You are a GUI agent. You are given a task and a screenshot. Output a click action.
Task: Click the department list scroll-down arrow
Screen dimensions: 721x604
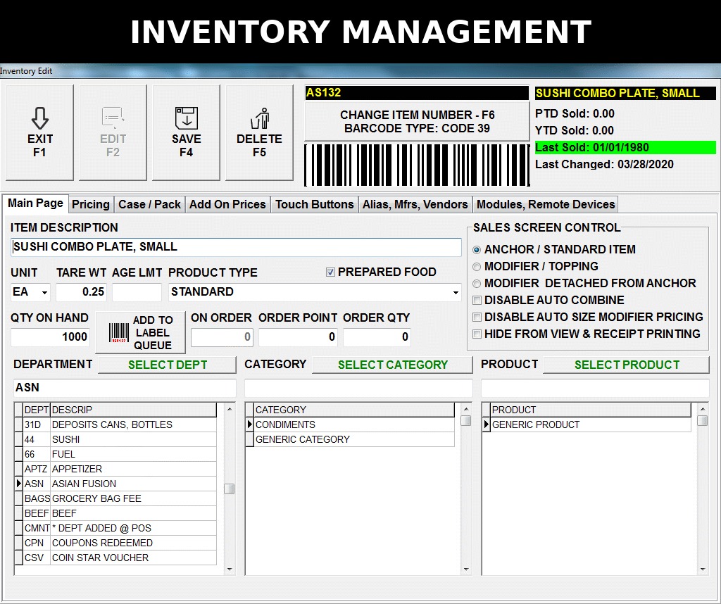(x=230, y=570)
